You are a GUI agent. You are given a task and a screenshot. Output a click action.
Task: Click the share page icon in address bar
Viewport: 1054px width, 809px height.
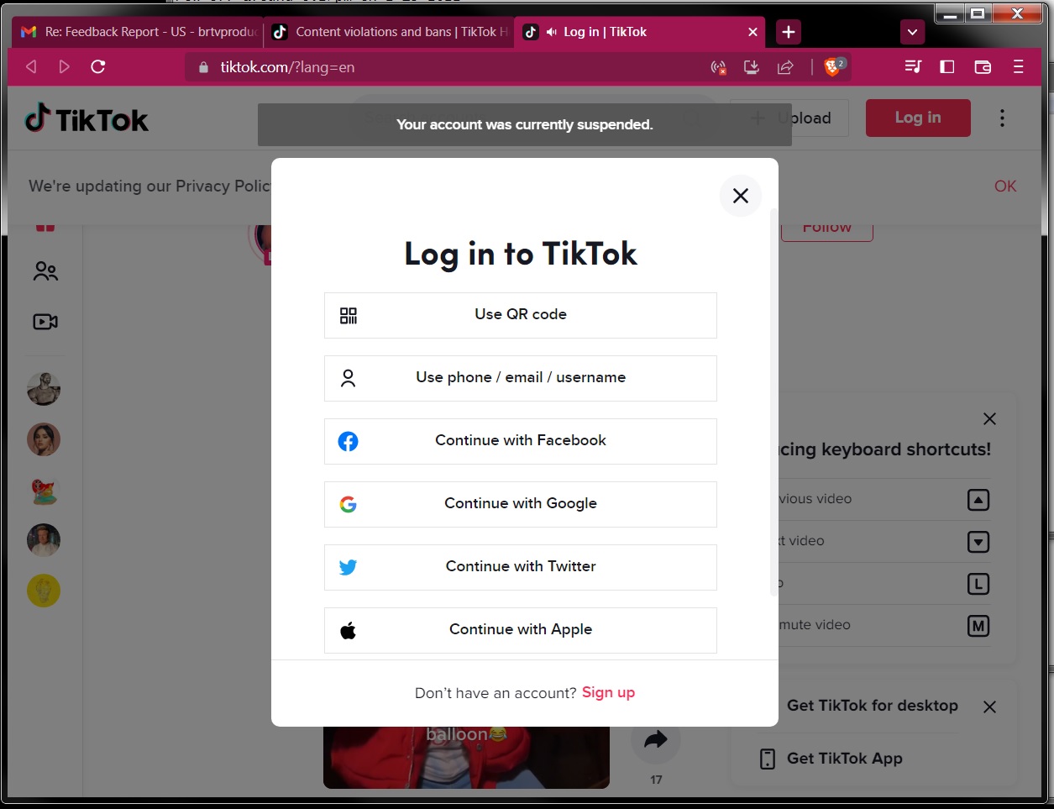[x=785, y=67]
